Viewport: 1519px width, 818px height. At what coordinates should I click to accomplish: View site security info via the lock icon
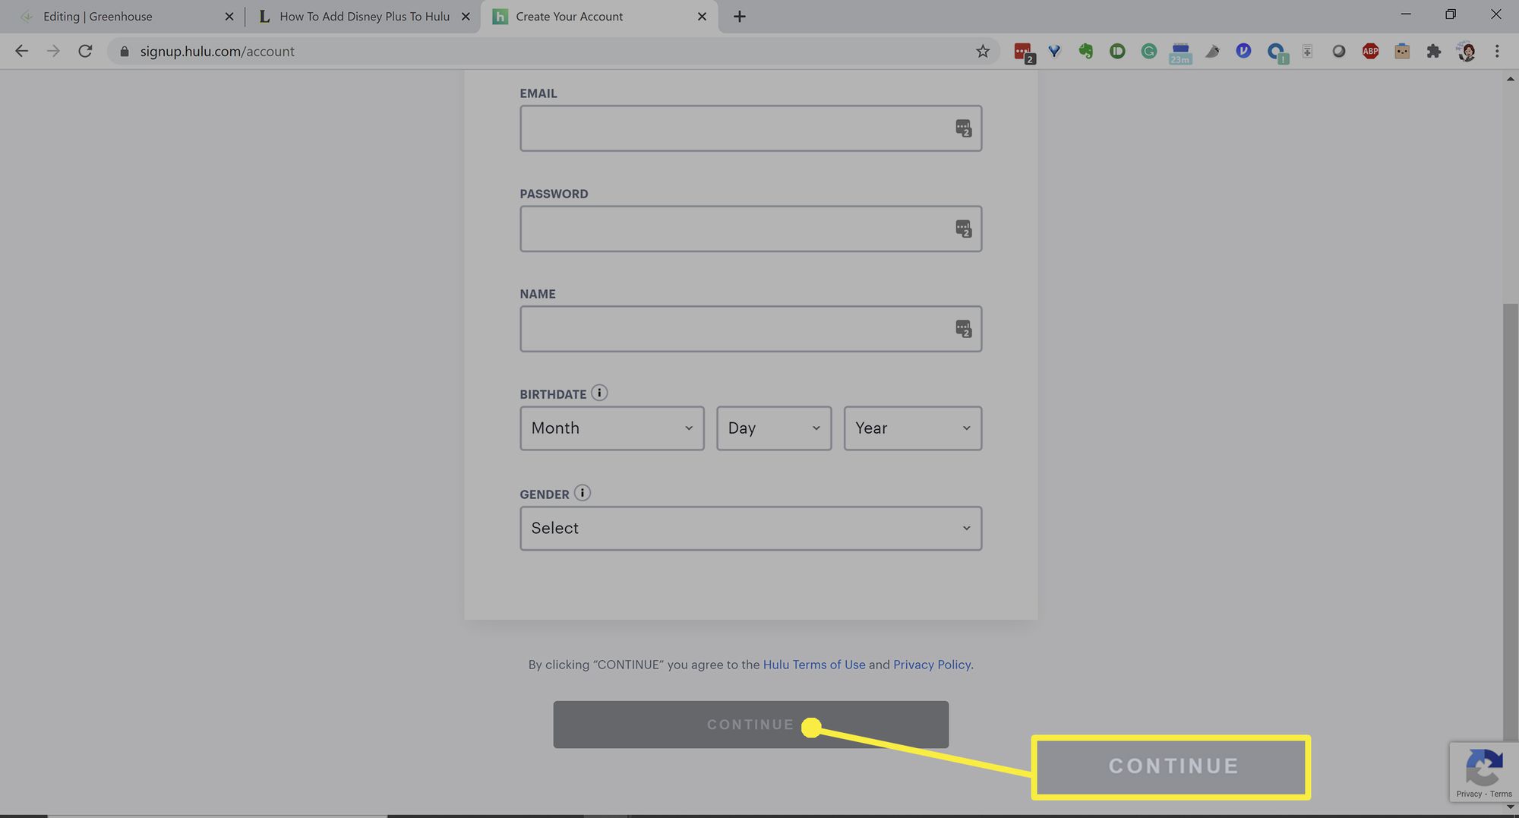pyautogui.click(x=125, y=51)
